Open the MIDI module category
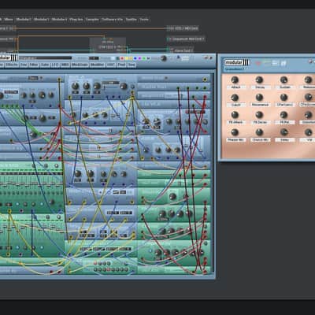Screen dimensions: 315x315 coord(65,65)
